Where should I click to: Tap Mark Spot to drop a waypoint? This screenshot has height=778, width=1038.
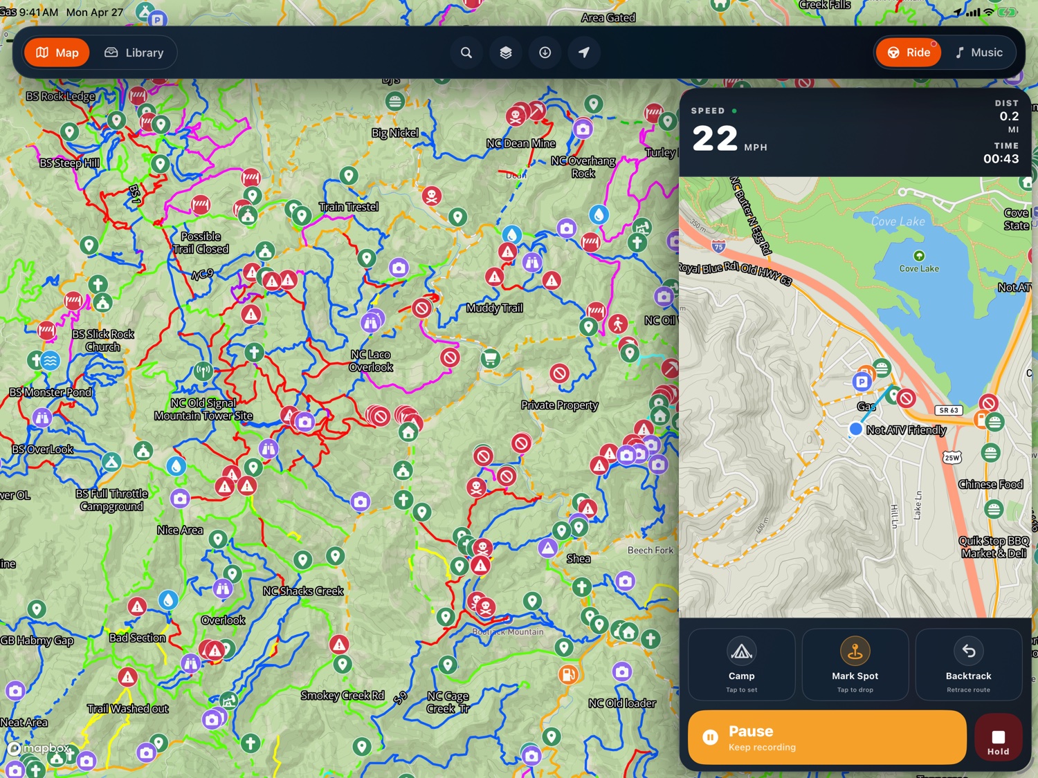click(x=855, y=665)
